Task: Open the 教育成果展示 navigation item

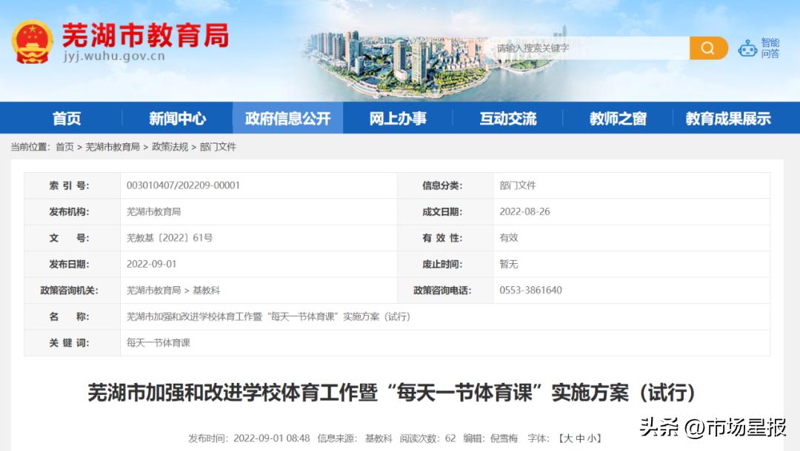Action: (727, 118)
